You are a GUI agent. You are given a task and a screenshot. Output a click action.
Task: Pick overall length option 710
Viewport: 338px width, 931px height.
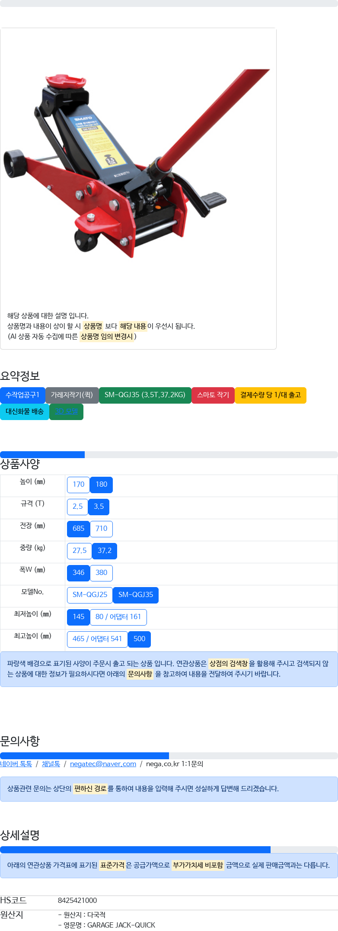point(101,529)
